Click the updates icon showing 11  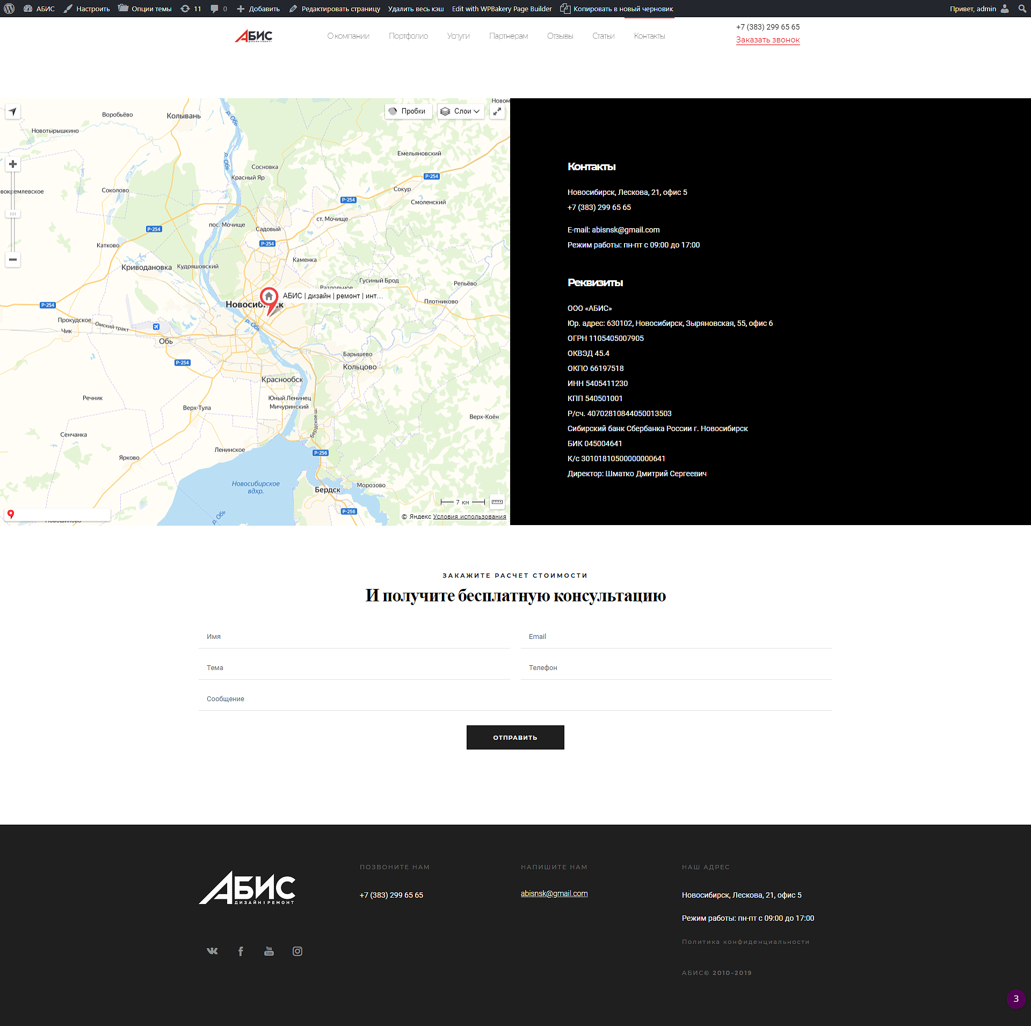click(x=191, y=9)
